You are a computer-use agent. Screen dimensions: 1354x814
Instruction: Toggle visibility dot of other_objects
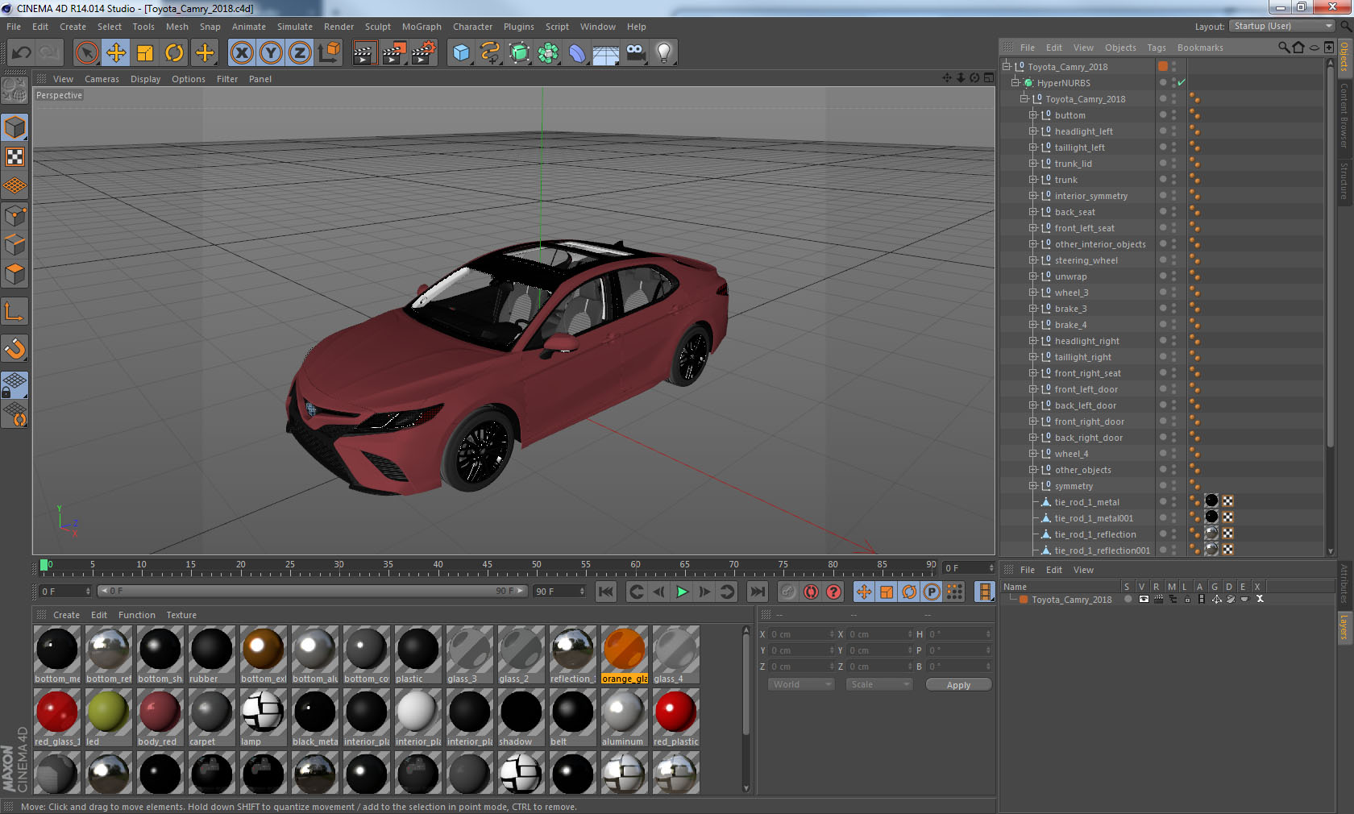pos(1163,469)
